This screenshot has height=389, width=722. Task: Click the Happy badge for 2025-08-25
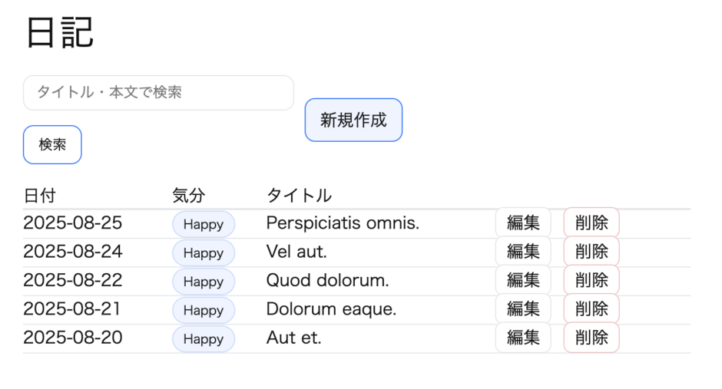(x=204, y=224)
